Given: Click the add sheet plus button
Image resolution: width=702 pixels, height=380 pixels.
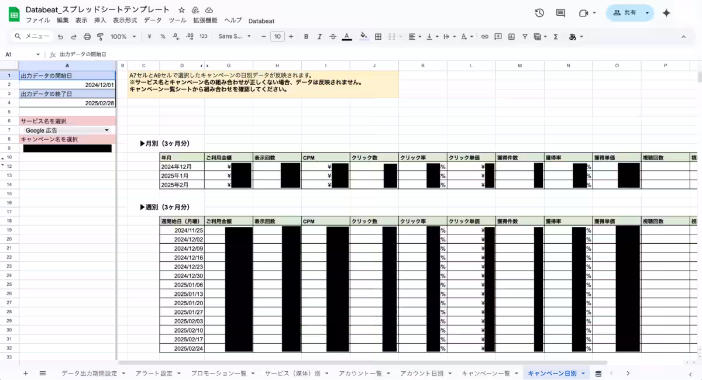Looking at the screenshot, I should pyautogui.click(x=25, y=373).
